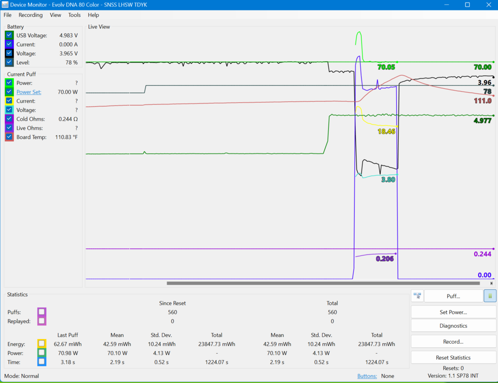Toggle the Current Puff Power checkbox
The width and height of the screenshot is (498, 383).
9,83
